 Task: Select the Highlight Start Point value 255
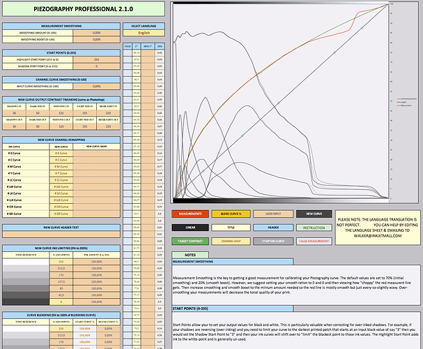pyautogui.click(x=95, y=59)
